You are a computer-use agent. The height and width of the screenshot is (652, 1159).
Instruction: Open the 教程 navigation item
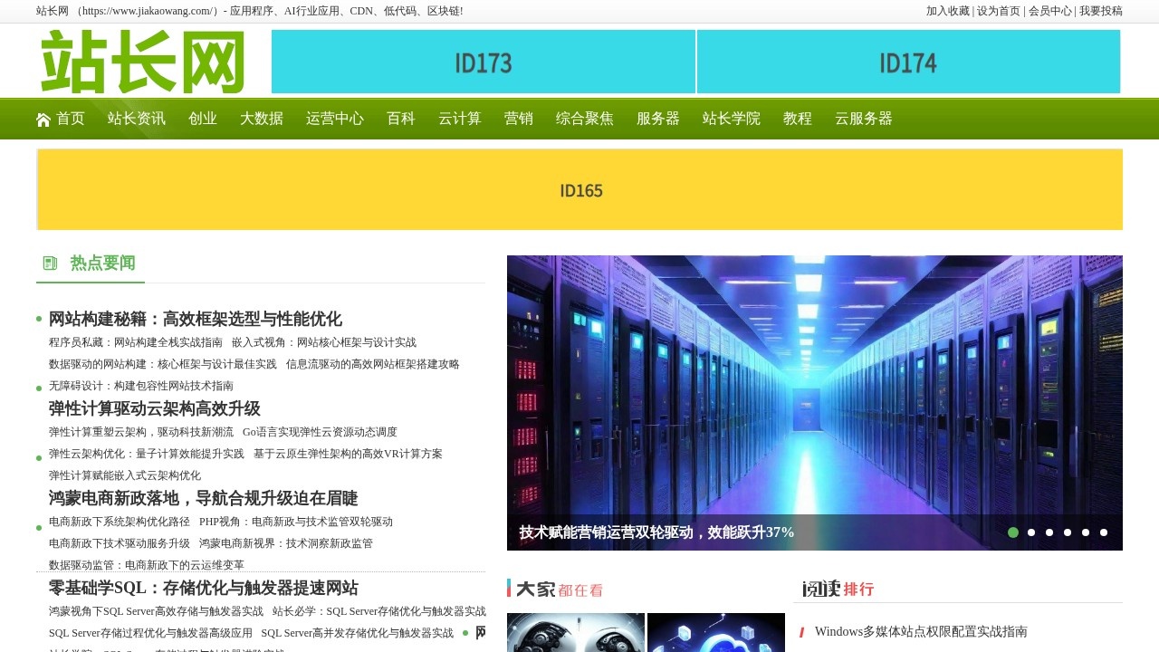[798, 119]
